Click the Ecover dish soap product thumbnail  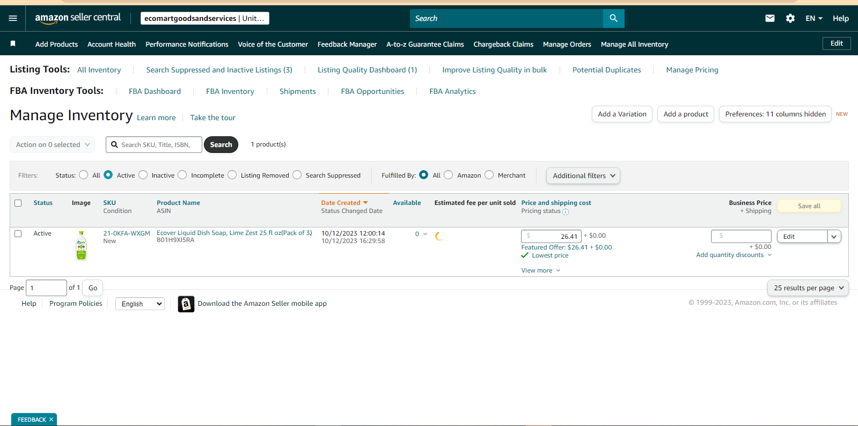coord(81,246)
